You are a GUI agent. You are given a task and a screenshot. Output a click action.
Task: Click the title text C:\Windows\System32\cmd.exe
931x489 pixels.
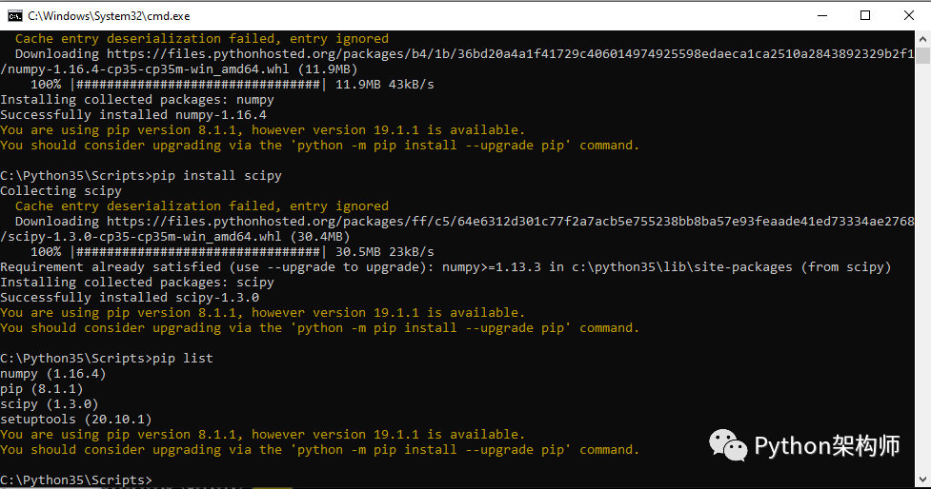109,16
